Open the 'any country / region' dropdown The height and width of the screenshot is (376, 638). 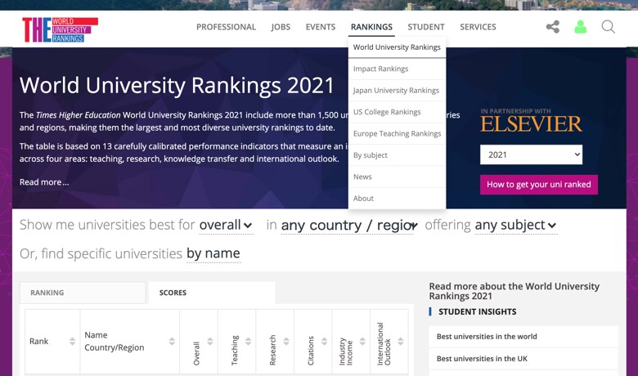coord(348,226)
